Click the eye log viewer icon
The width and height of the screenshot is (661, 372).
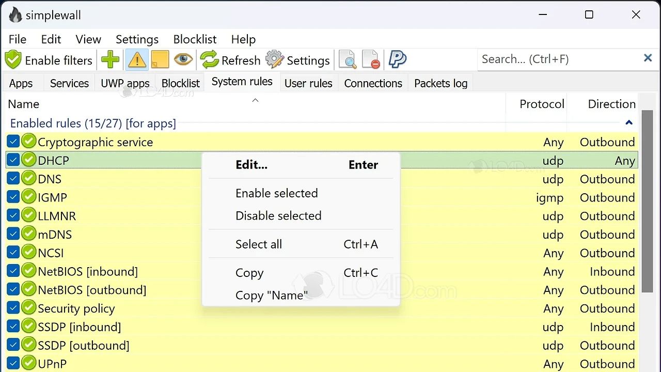click(x=183, y=60)
